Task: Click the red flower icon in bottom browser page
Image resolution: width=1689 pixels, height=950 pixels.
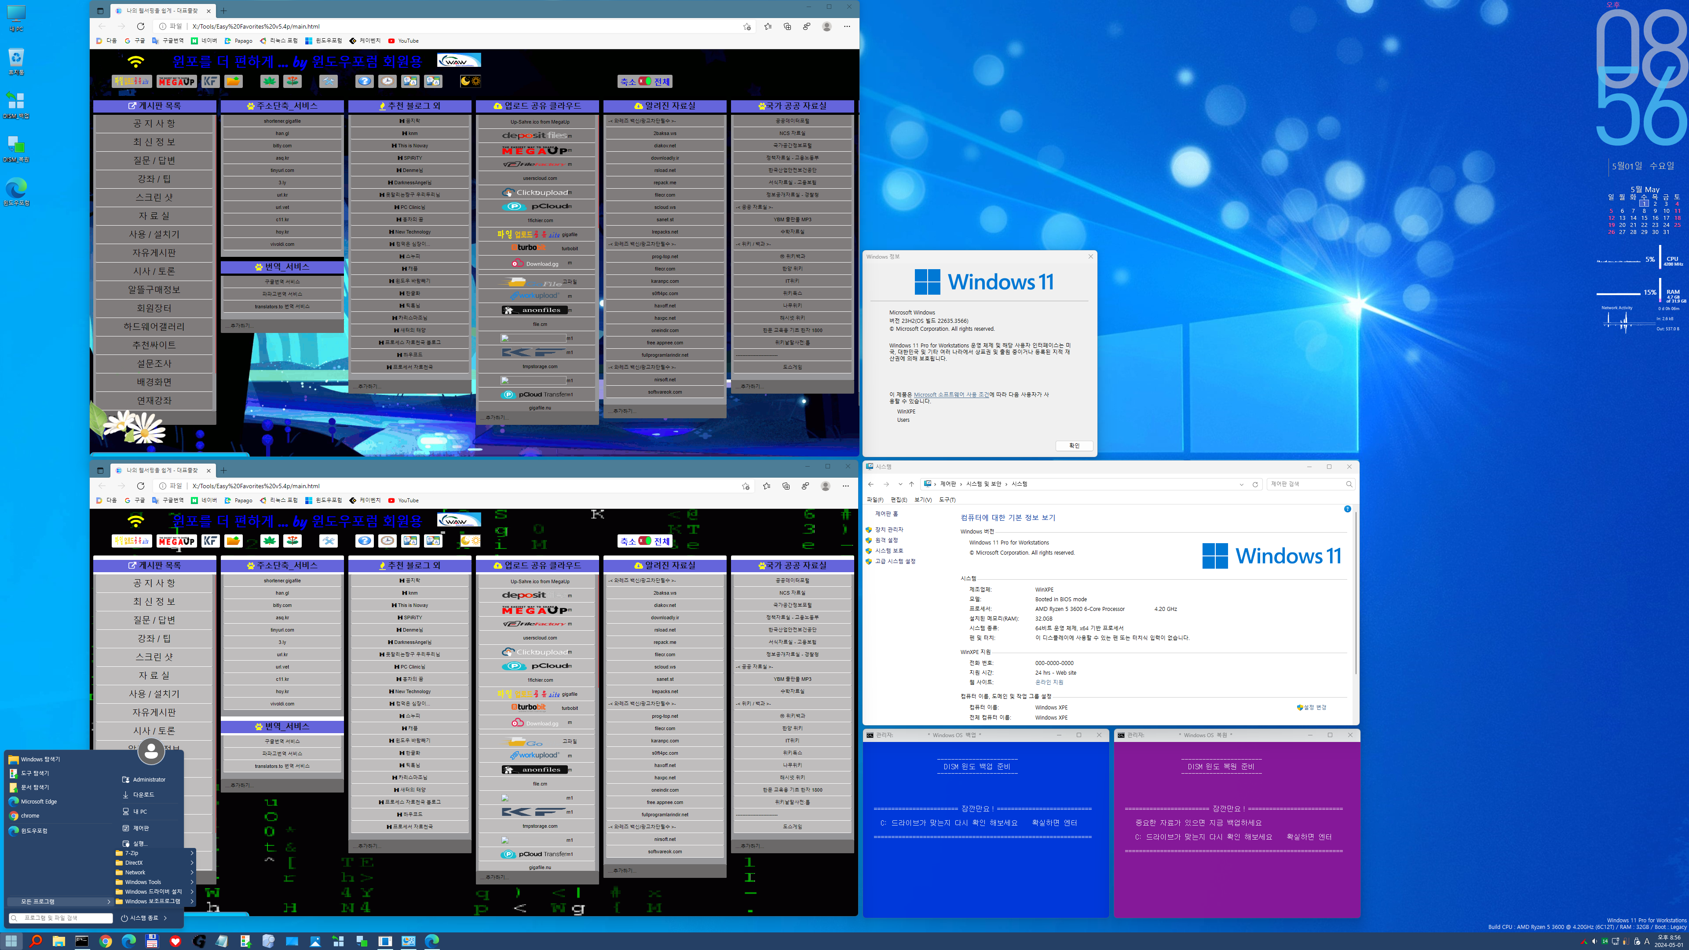Action: pos(293,541)
